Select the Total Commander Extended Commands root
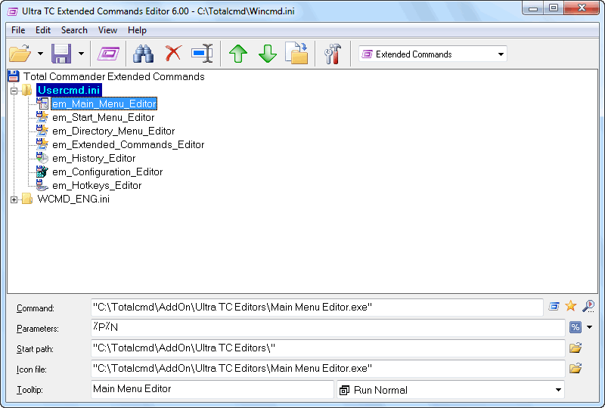The image size is (605, 408). coord(114,76)
